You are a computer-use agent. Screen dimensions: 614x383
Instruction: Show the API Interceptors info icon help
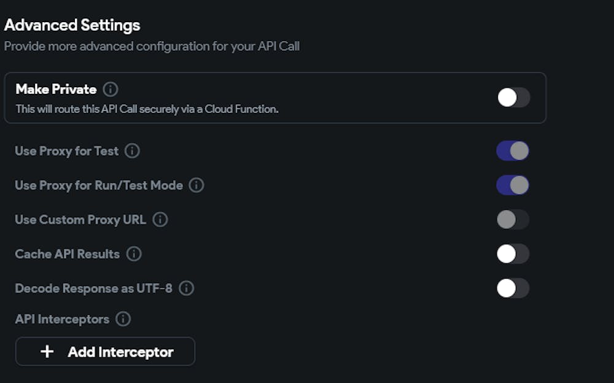pyautogui.click(x=123, y=319)
